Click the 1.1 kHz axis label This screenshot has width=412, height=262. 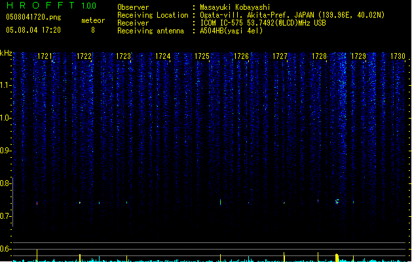pos(5,85)
